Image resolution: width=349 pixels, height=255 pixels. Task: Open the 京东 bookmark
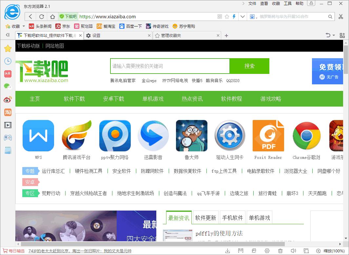63,26
